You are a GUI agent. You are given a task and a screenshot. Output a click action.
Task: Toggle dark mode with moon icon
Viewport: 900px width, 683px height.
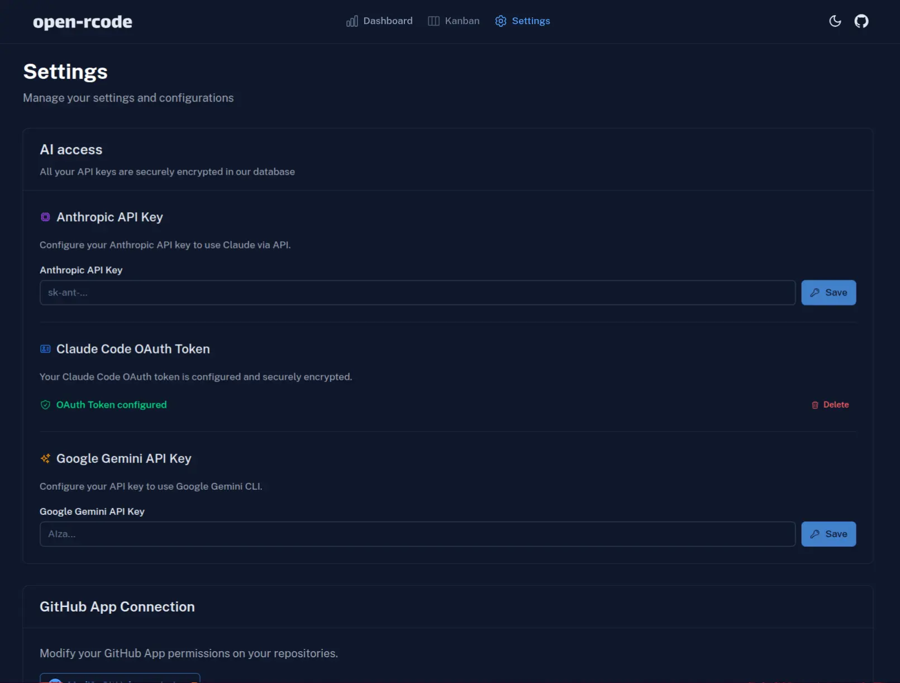point(835,21)
